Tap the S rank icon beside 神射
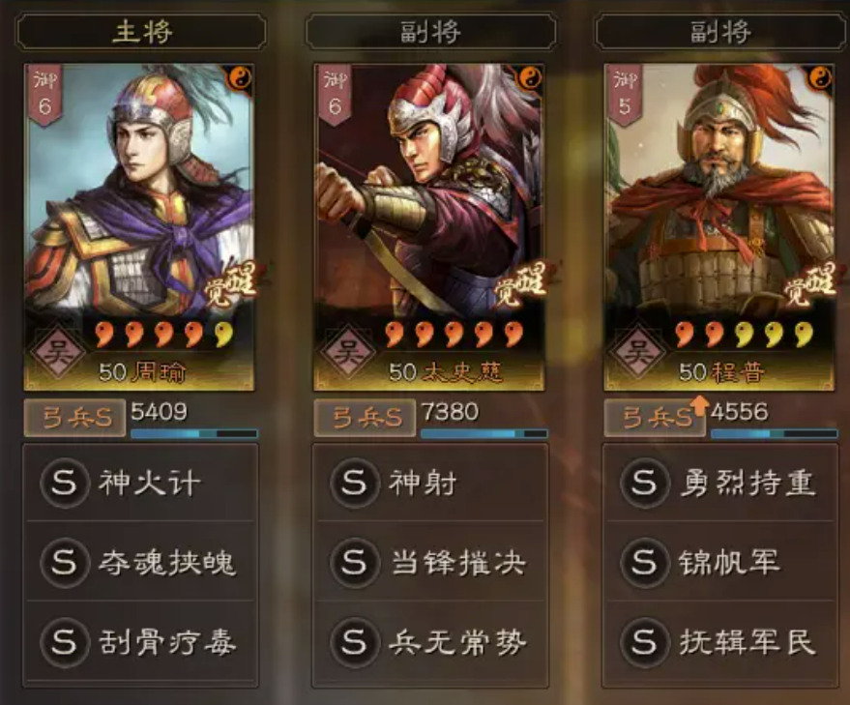Screen dimensions: 850x705 (355, 483)
